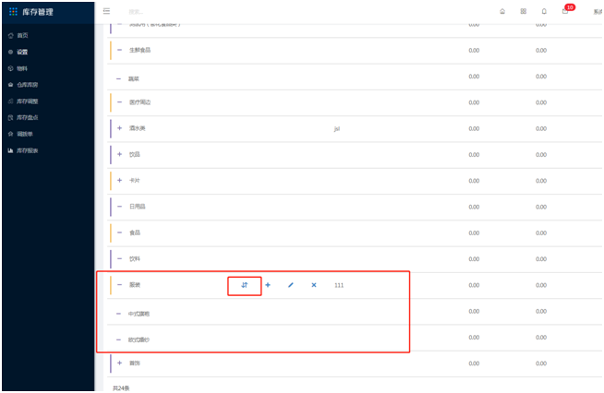Open 物料 in the sidebar
This screenshot has height=393, width=604.
tap(22, 68)
